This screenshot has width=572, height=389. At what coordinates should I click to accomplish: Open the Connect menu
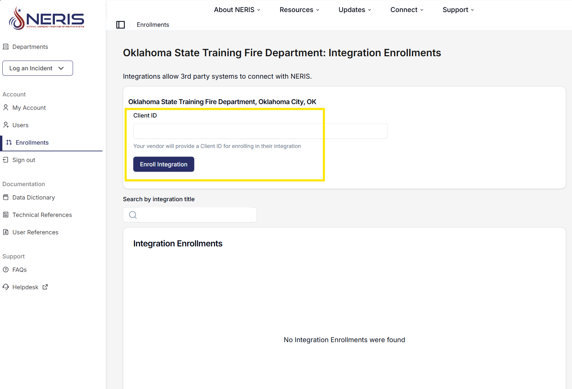pos(407,10)
